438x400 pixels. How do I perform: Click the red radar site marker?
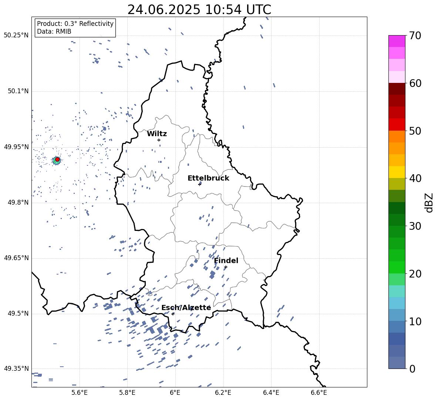click(x=57, y=159)
